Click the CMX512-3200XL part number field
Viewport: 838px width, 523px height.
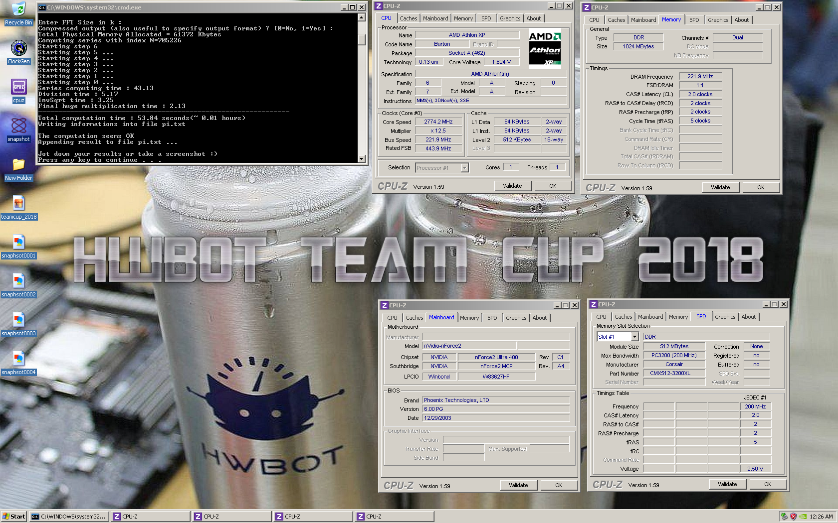674,373
